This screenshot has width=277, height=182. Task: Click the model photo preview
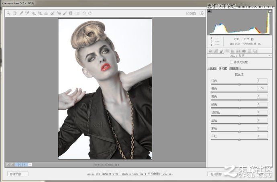click(x=105, y=89)
